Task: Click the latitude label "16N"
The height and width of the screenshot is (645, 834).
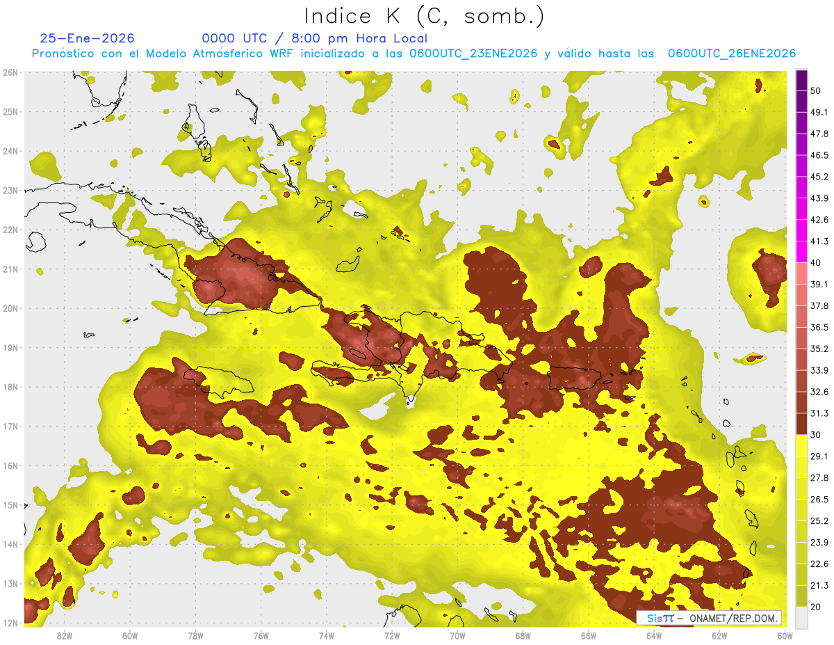Action: tap(10, 465)
